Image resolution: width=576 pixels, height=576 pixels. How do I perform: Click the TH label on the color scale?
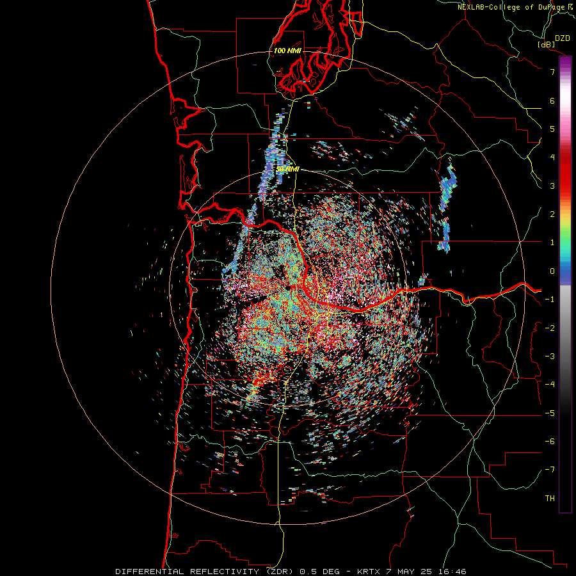click(550, 499)
